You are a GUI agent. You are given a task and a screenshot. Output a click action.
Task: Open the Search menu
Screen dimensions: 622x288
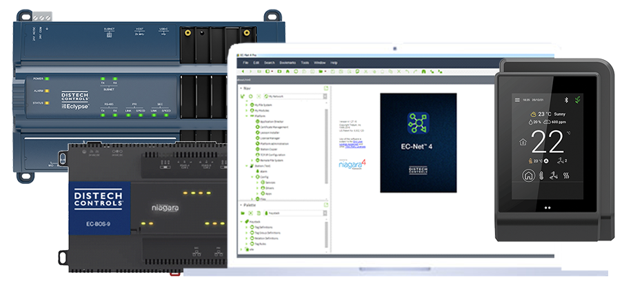(x=270, y=63)
